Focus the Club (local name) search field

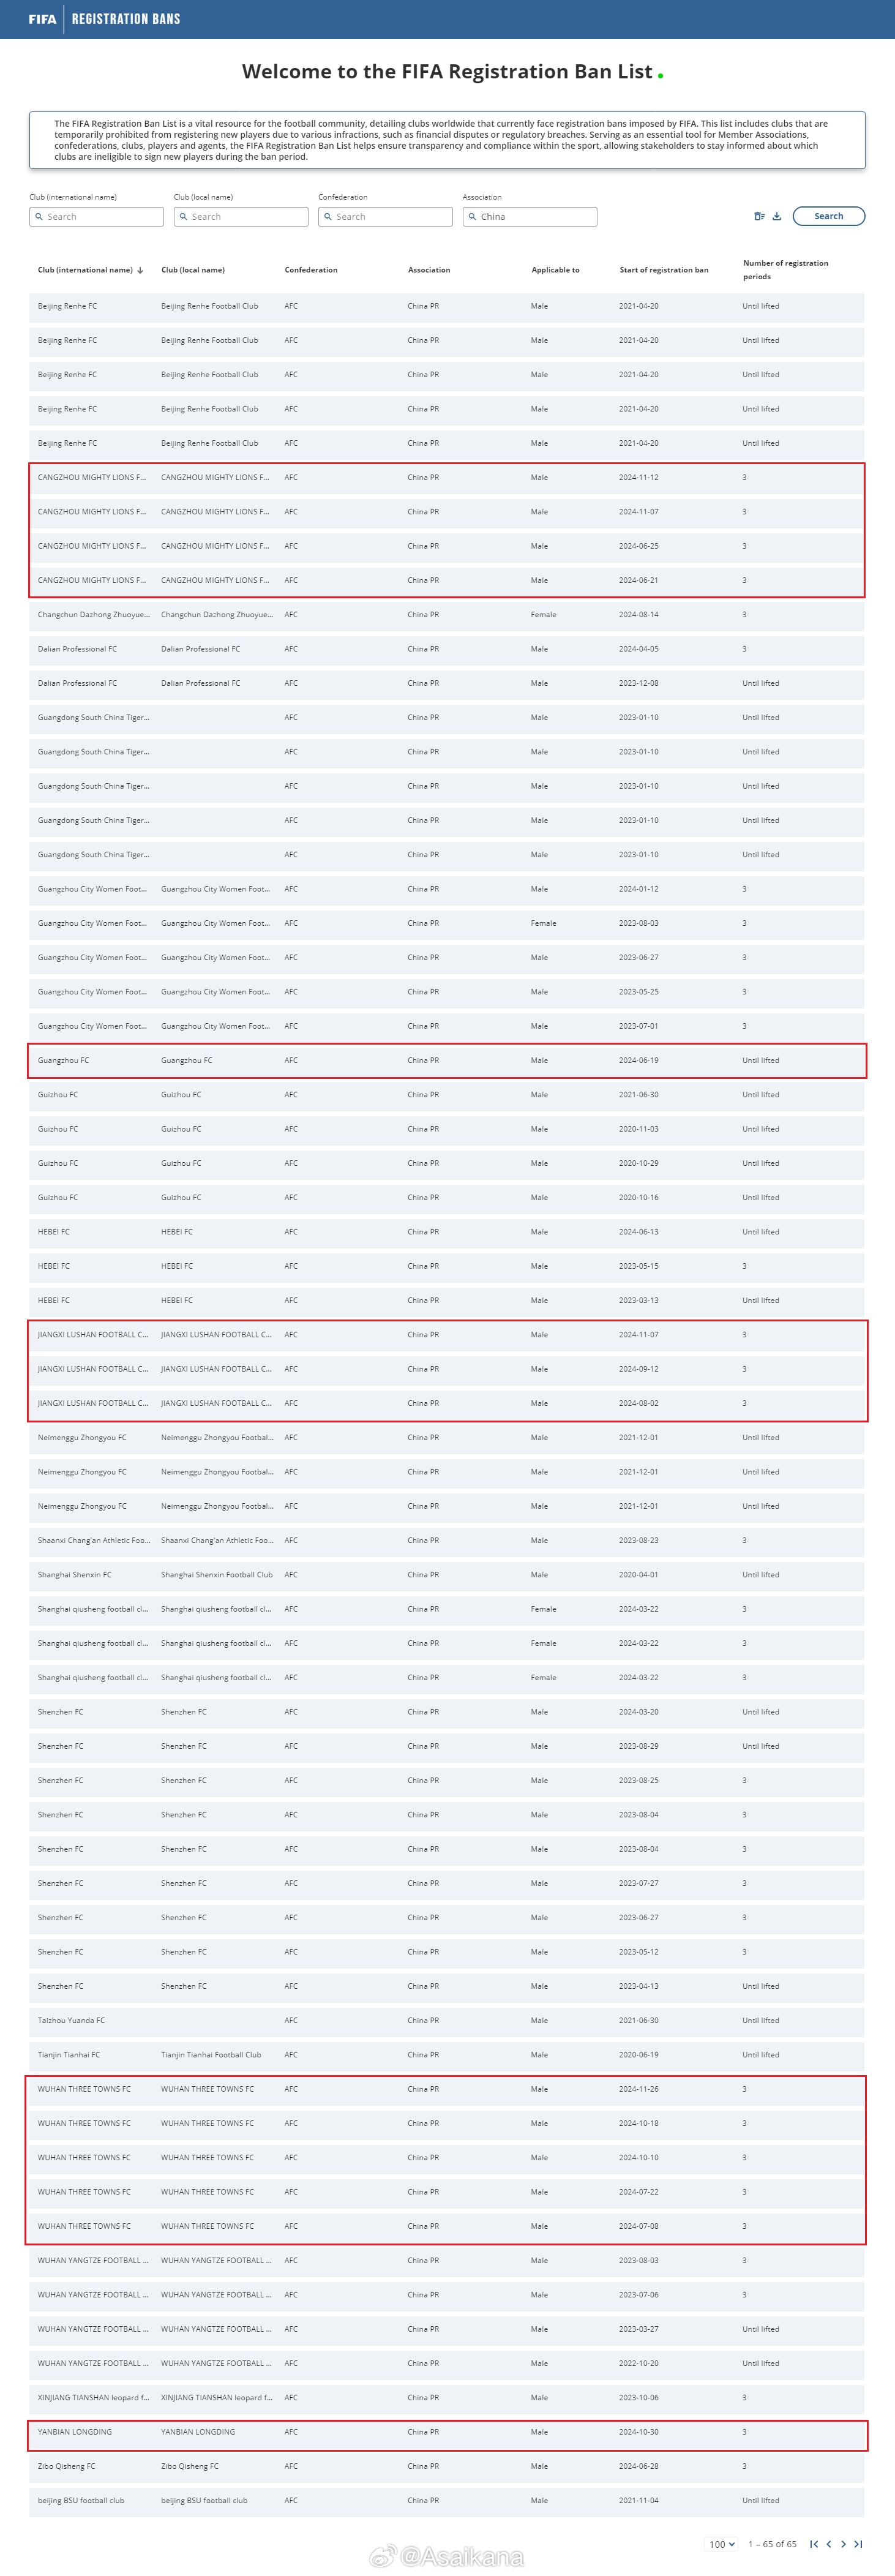pyautogui.click(x=241, y=217)
